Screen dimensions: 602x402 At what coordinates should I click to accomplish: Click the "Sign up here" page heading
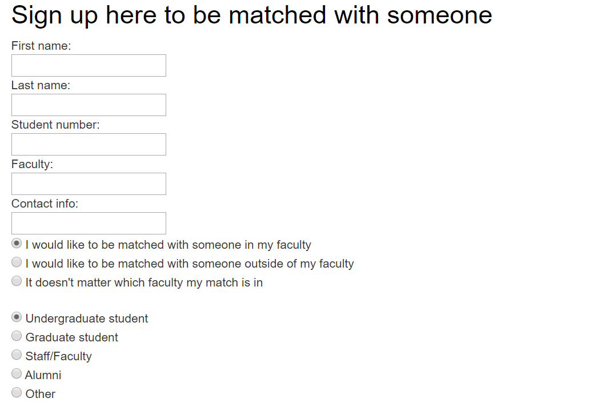[x=251, y=15]
